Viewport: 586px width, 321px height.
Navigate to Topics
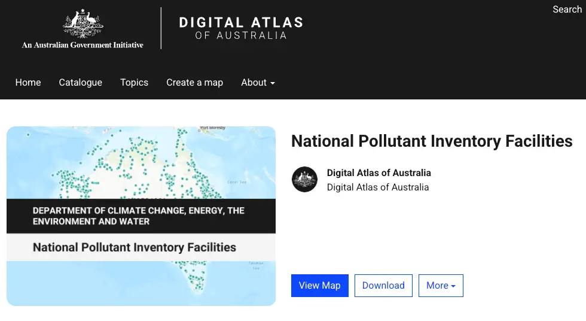coord(134,82)
